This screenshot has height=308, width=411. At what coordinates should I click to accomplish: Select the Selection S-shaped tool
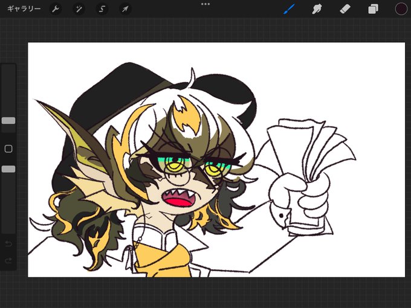(102, 9)
